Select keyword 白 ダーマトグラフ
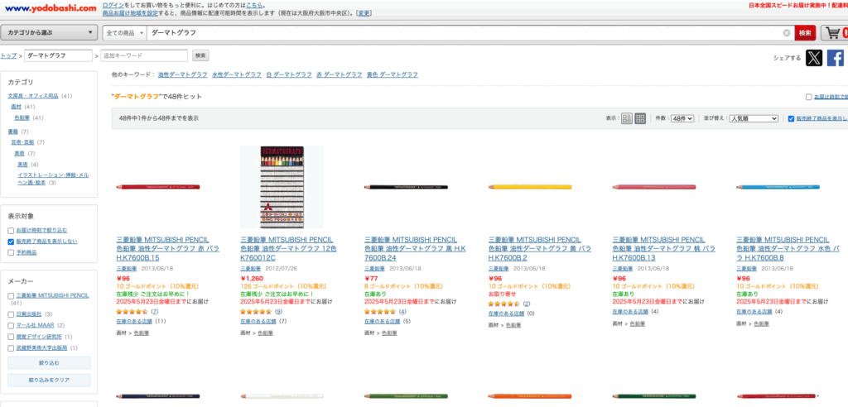The width and height of the screenshot is (848, 407). pyautogui.click(x=289, y=74)
